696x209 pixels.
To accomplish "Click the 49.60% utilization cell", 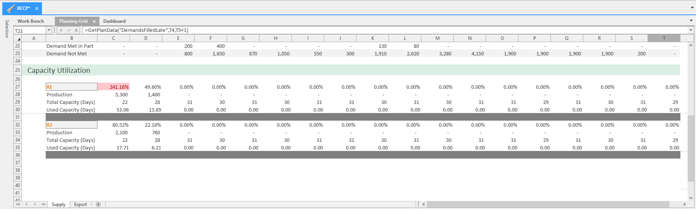I will [146, 87].
